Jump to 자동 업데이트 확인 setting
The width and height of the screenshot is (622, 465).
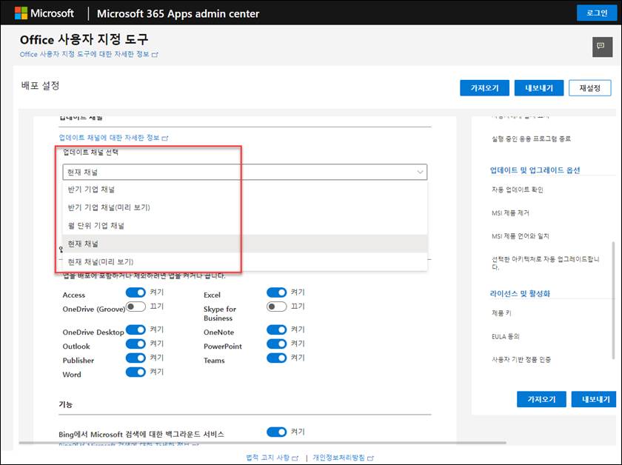[x=518, y=190]
